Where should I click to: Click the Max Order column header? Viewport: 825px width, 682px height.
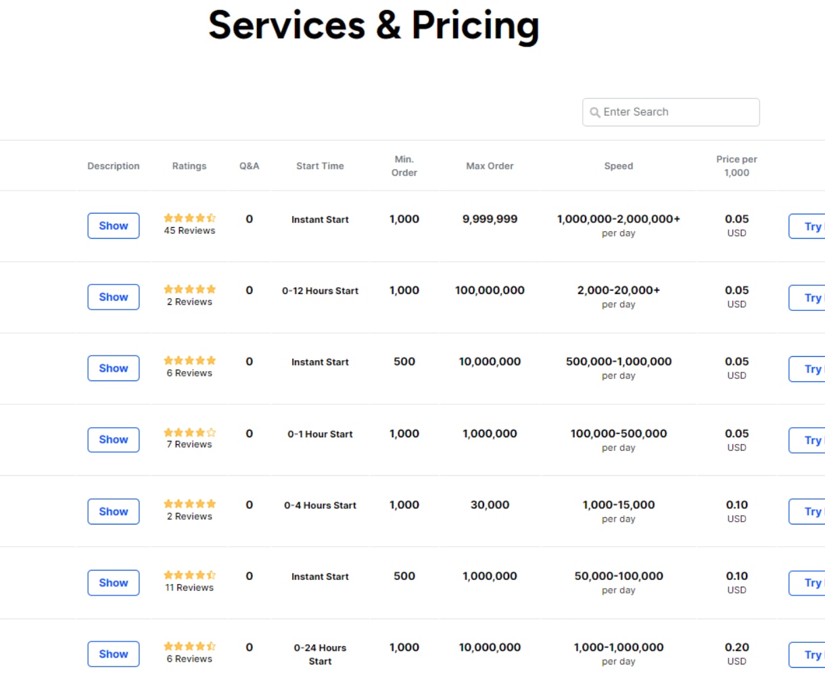490,166
